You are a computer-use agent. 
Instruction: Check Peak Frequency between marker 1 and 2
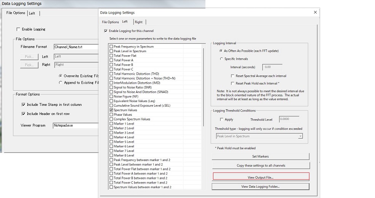click(x=111, y=160)
